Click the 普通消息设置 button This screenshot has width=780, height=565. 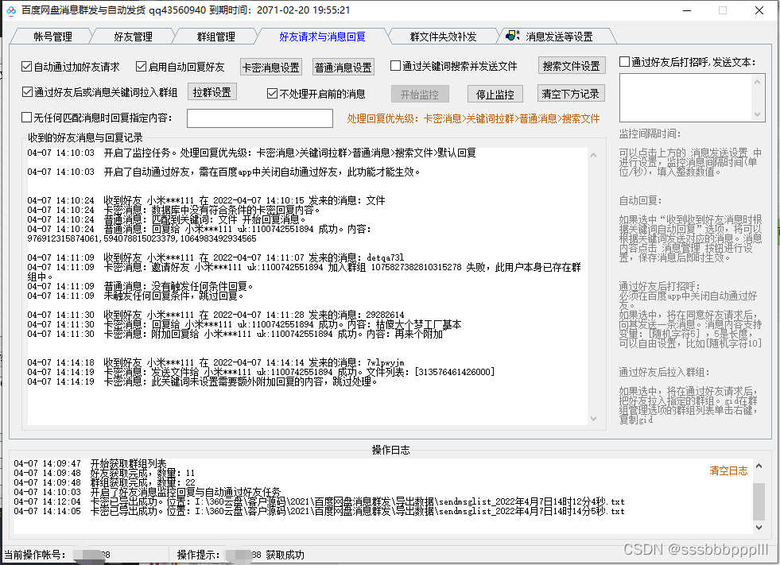tap(343, 67)
